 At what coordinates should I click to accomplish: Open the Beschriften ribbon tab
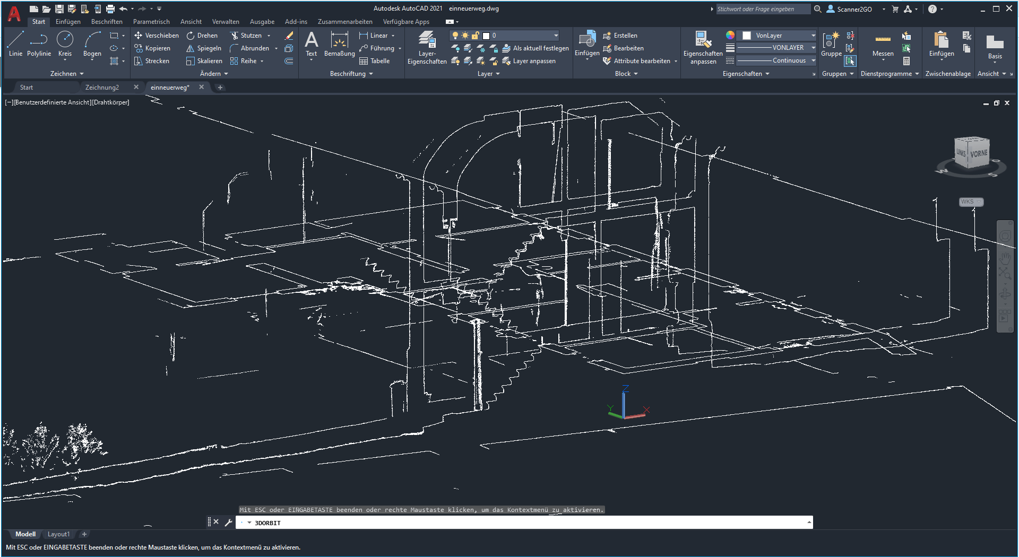[107, 22]
